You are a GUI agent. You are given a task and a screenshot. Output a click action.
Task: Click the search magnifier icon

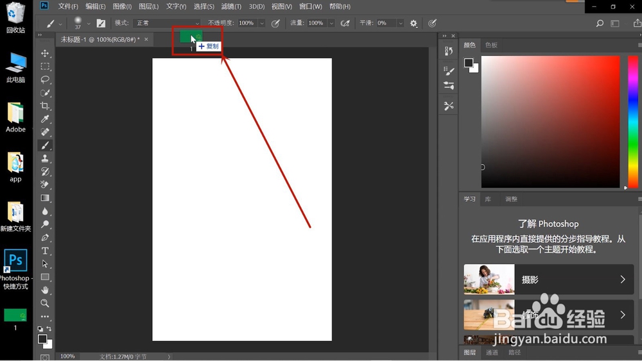click(x=600, y=23)
